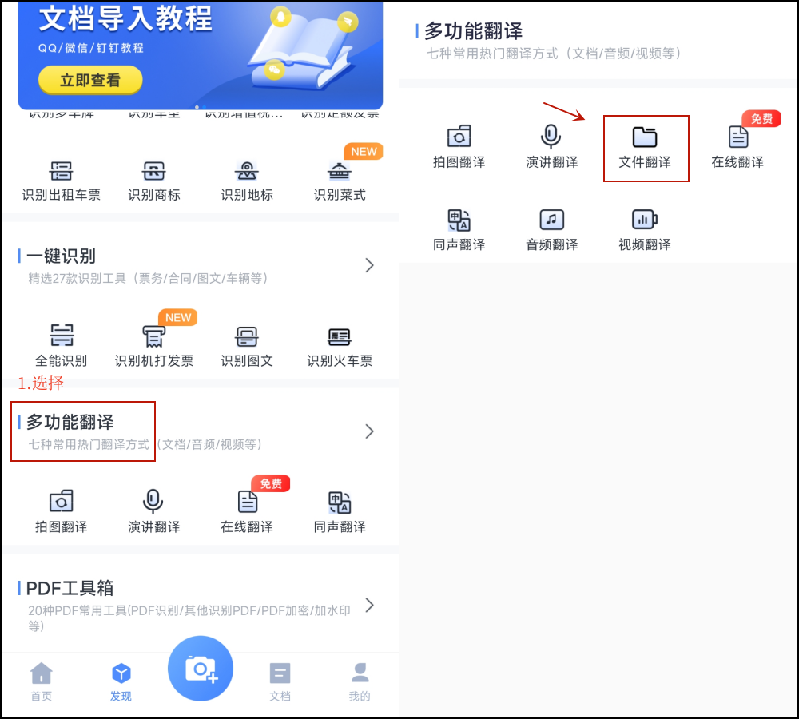
Task: Open 识别菜式 dish recognition with NEW badge
Action: (340, 181)
